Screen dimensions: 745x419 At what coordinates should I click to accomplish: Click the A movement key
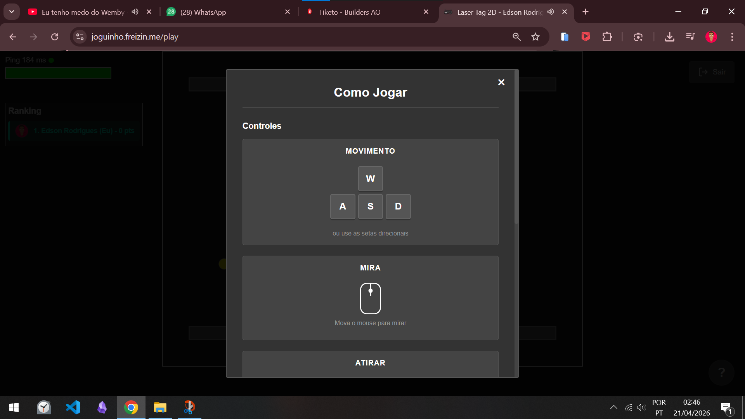(342, 206)
